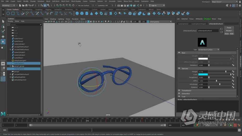Toggle select by object type mode
This screenshot has height=136, width=242.
[45, 5]
